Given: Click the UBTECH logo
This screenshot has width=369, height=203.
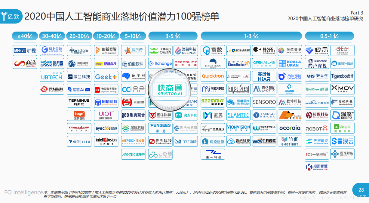Looking at the screenshot, I should click(x=51, y=76).
